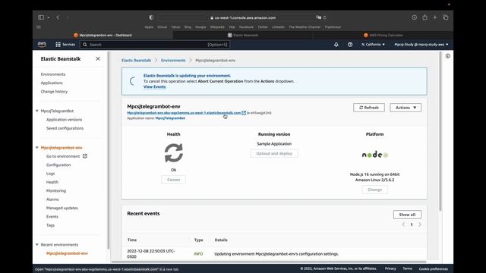This screenshot has width=486, height=273.
Task: Open Environments in sidebar
Action: click(x=53, y=74)
